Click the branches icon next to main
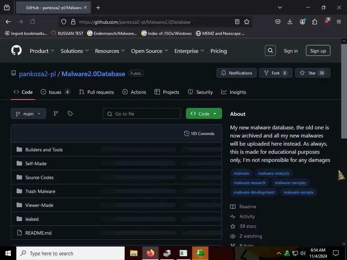Screen dimensions: 347x260 coord(56,113)
